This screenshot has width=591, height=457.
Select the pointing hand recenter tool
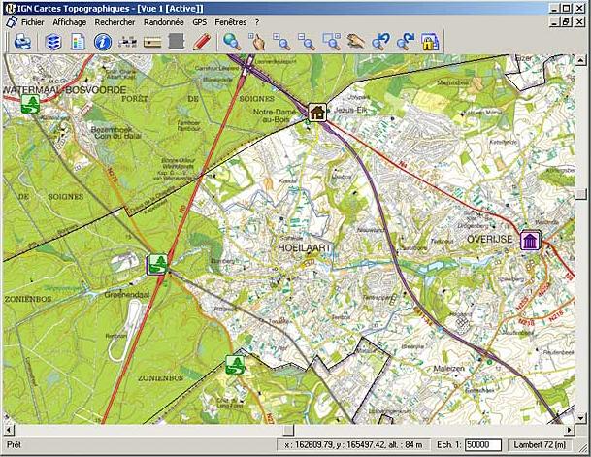[x=257, y=42]
